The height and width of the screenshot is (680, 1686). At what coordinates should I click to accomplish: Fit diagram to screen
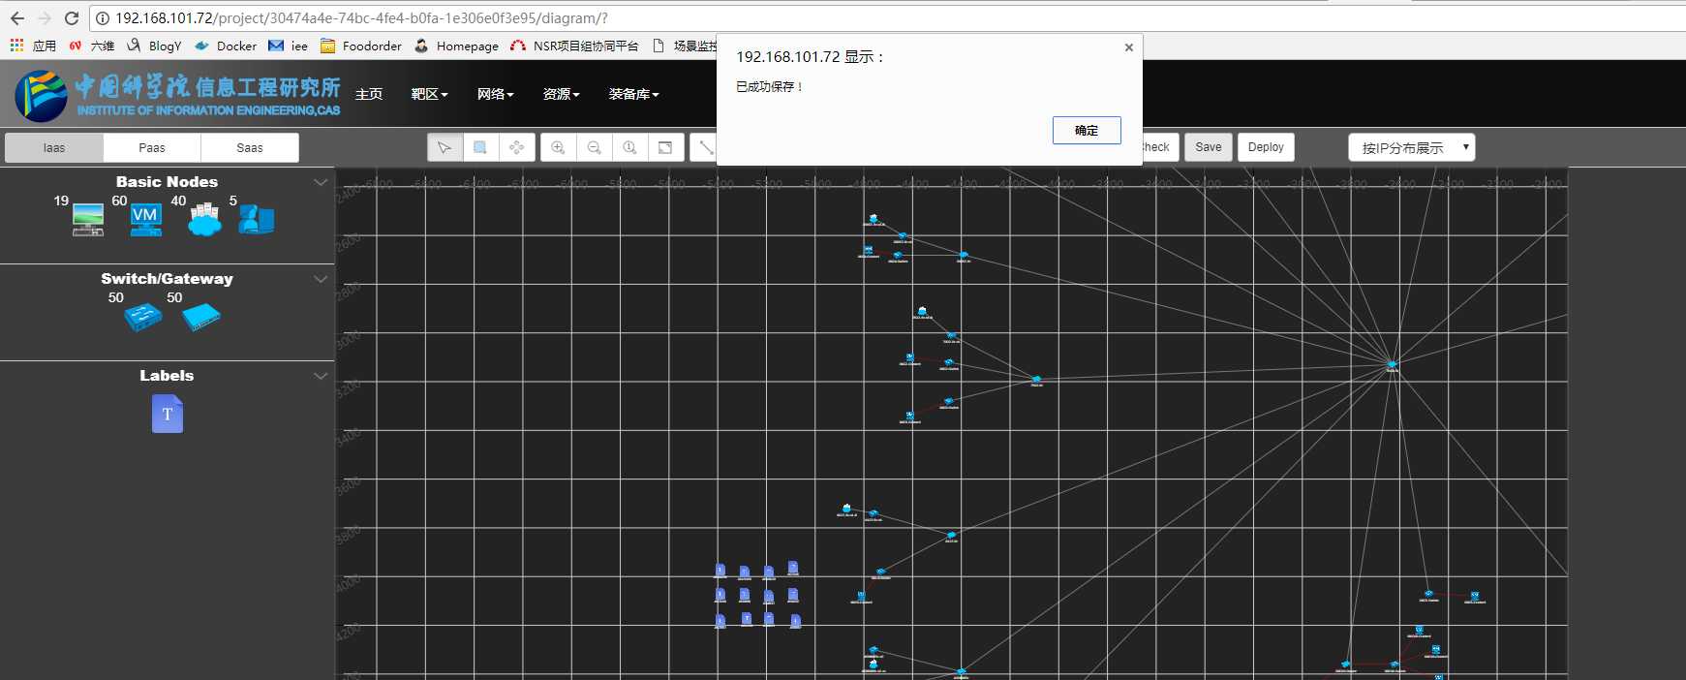pyautogui.click(x=665, y=147)
